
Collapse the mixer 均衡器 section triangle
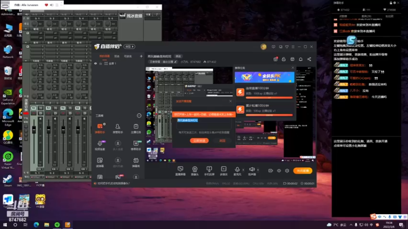pos(26,61)
